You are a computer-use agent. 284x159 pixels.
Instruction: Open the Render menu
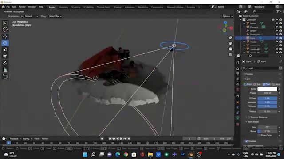coord(22,7)
